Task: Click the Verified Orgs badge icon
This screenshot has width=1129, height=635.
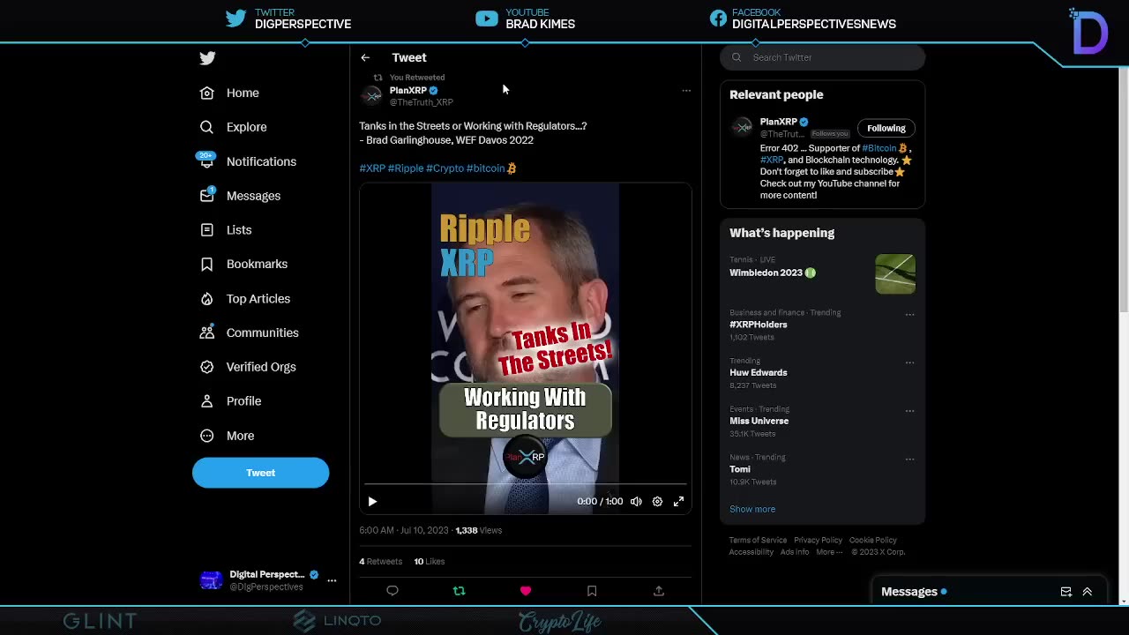Action: point(206,367)
